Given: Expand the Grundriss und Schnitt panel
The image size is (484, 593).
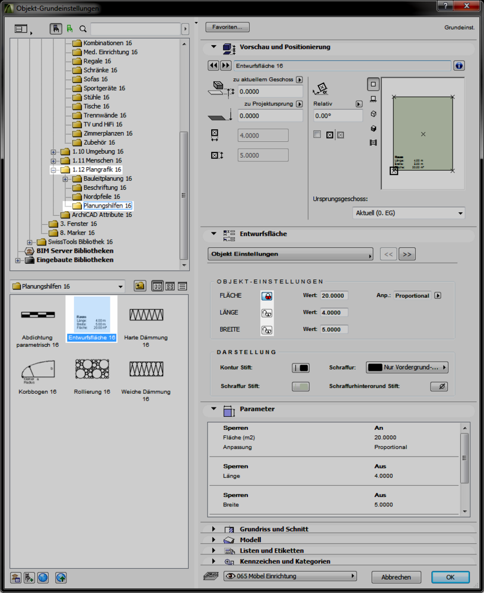Looking at the screenshot, I should [x=214, y=529].
